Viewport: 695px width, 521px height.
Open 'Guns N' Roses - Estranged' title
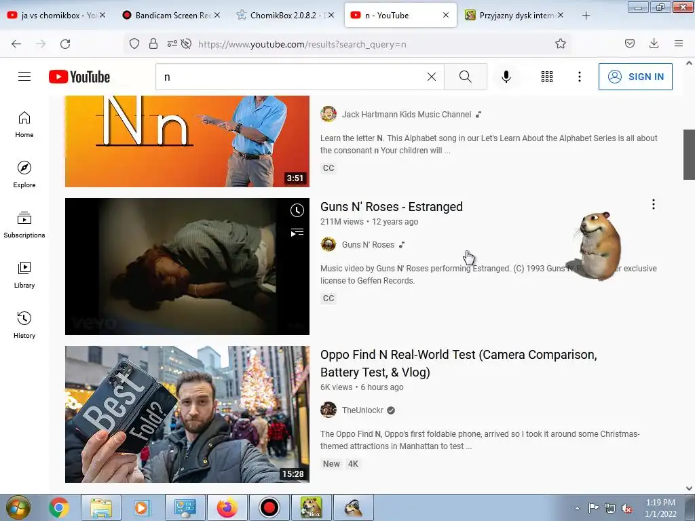[x=392, y=207]
